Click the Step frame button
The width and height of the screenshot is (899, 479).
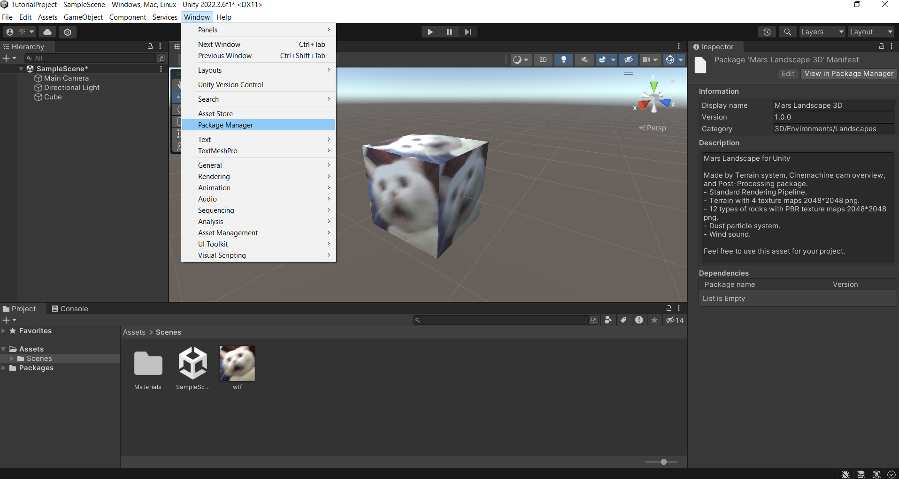[x=468, y=32]
